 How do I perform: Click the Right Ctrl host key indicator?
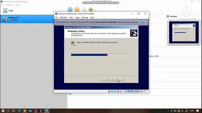point(142,91)
